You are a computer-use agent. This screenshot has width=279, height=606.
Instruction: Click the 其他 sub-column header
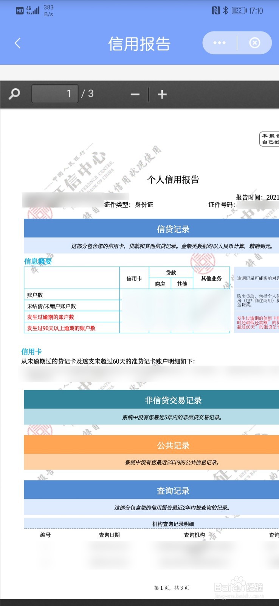coord(182,284)
